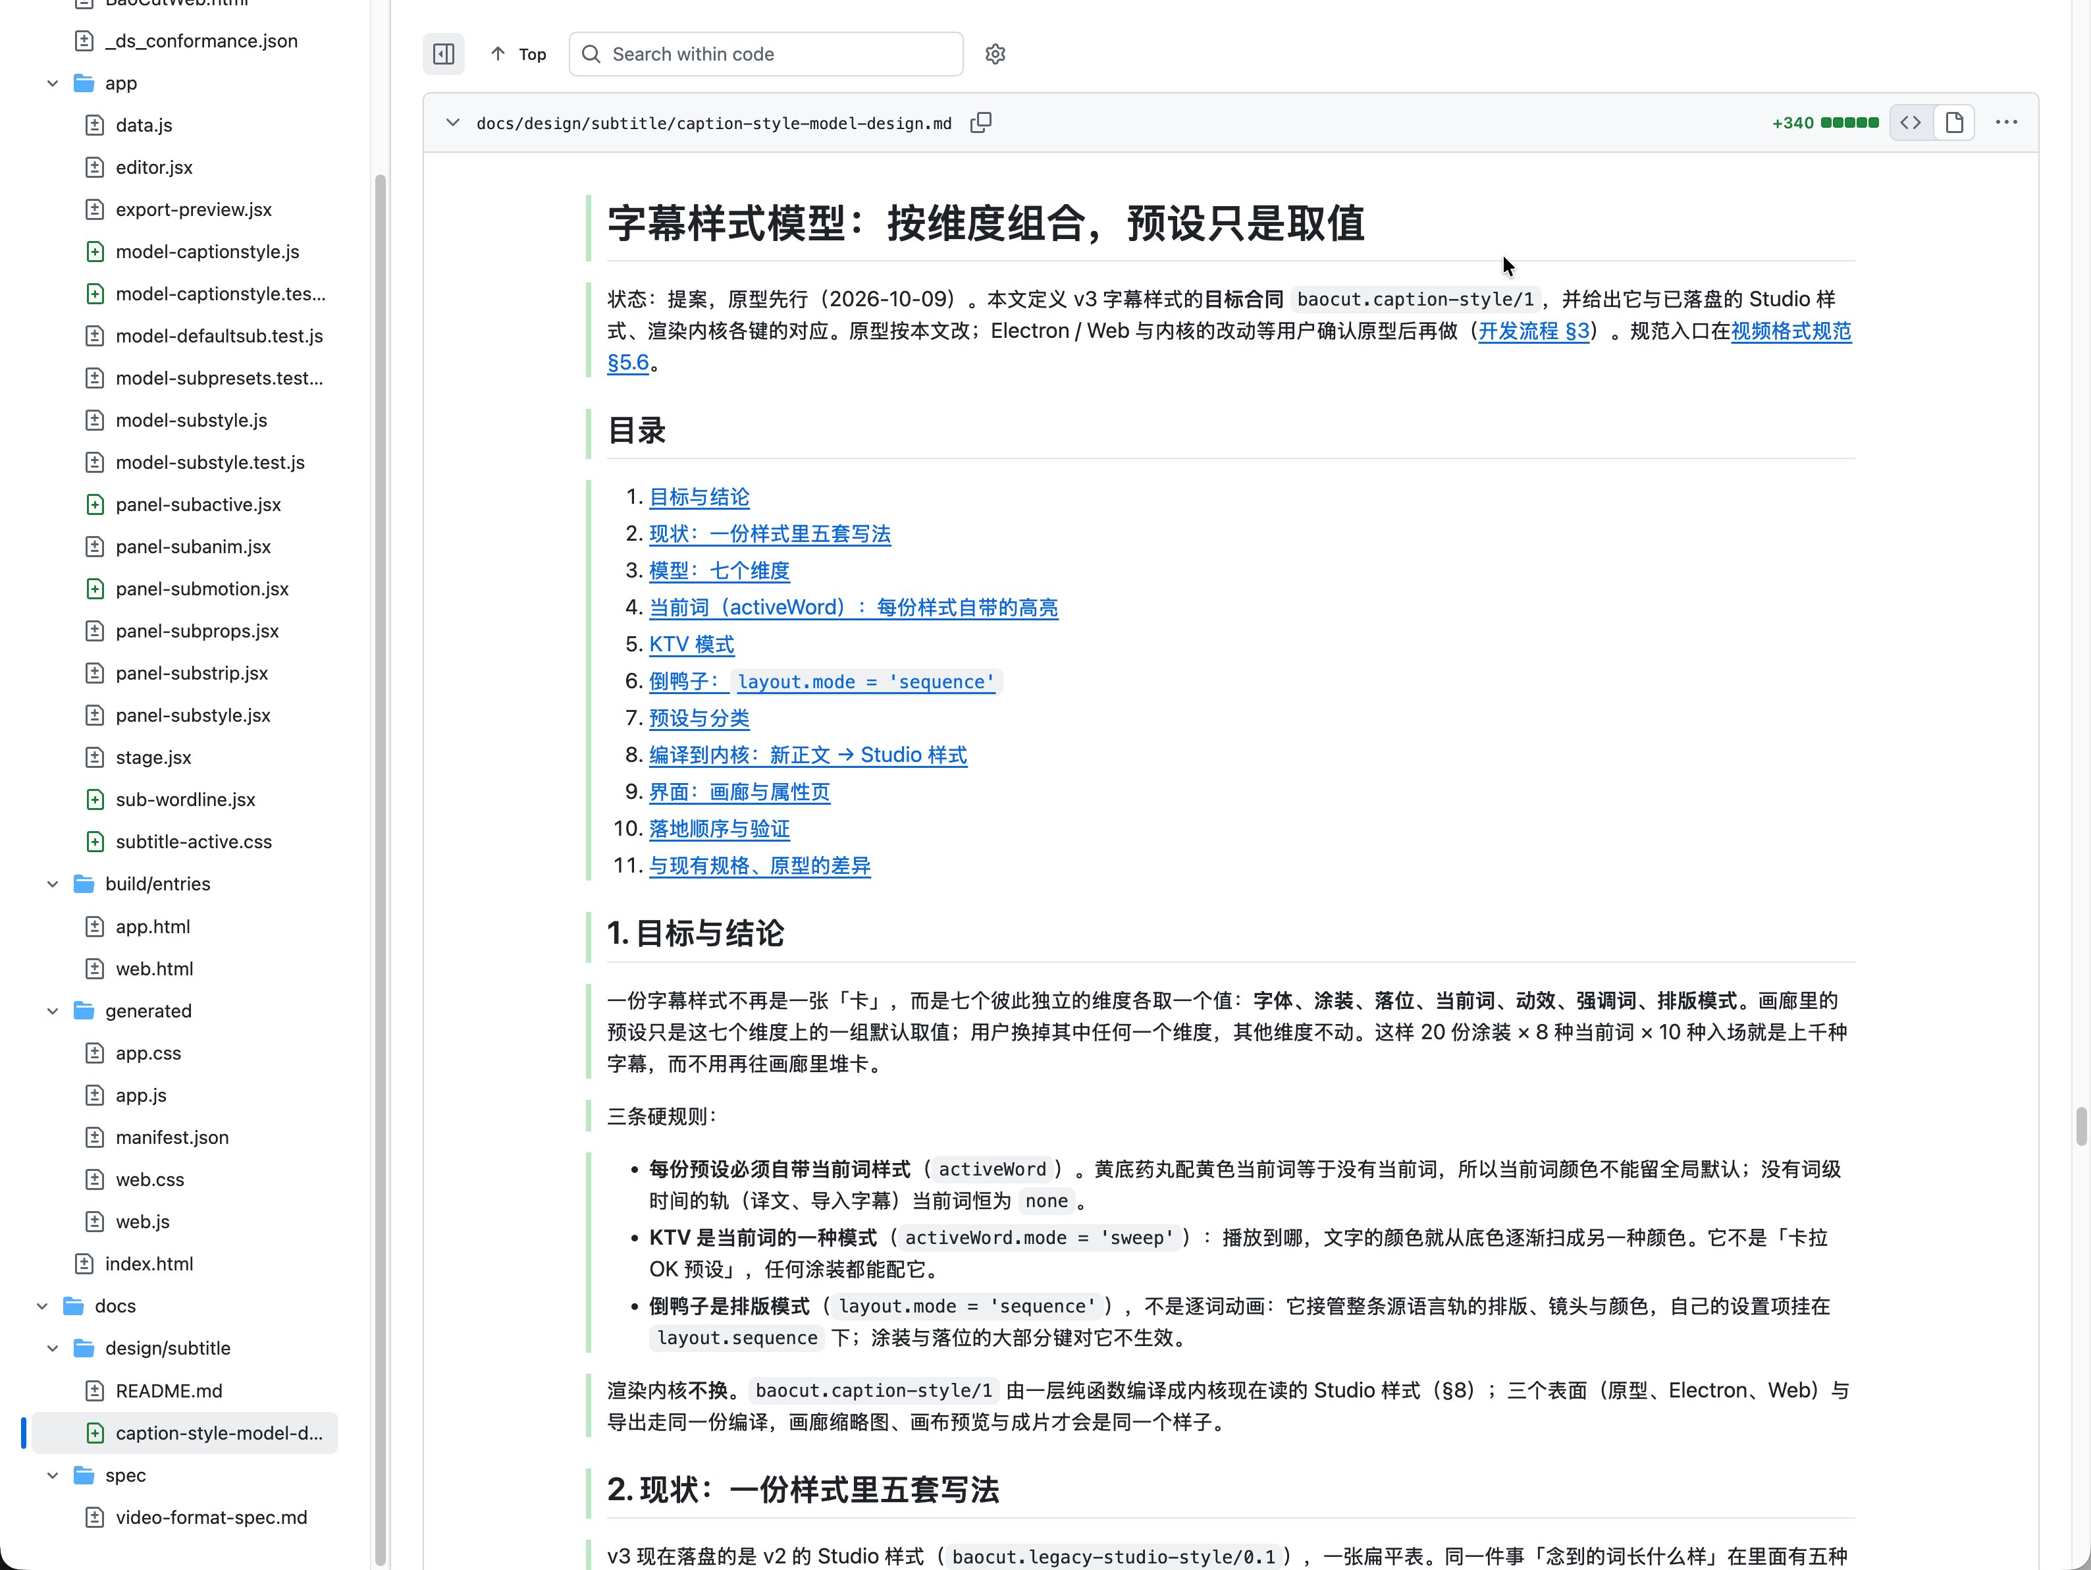Click the app folder icon

coord(84,83)
